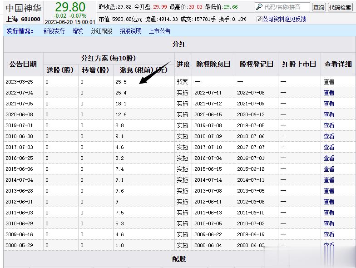Click 查看 for the 2011-06-03 row

[x=329, y=213]
